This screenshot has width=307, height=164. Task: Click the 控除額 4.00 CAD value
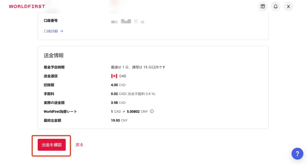coord(118,85)
